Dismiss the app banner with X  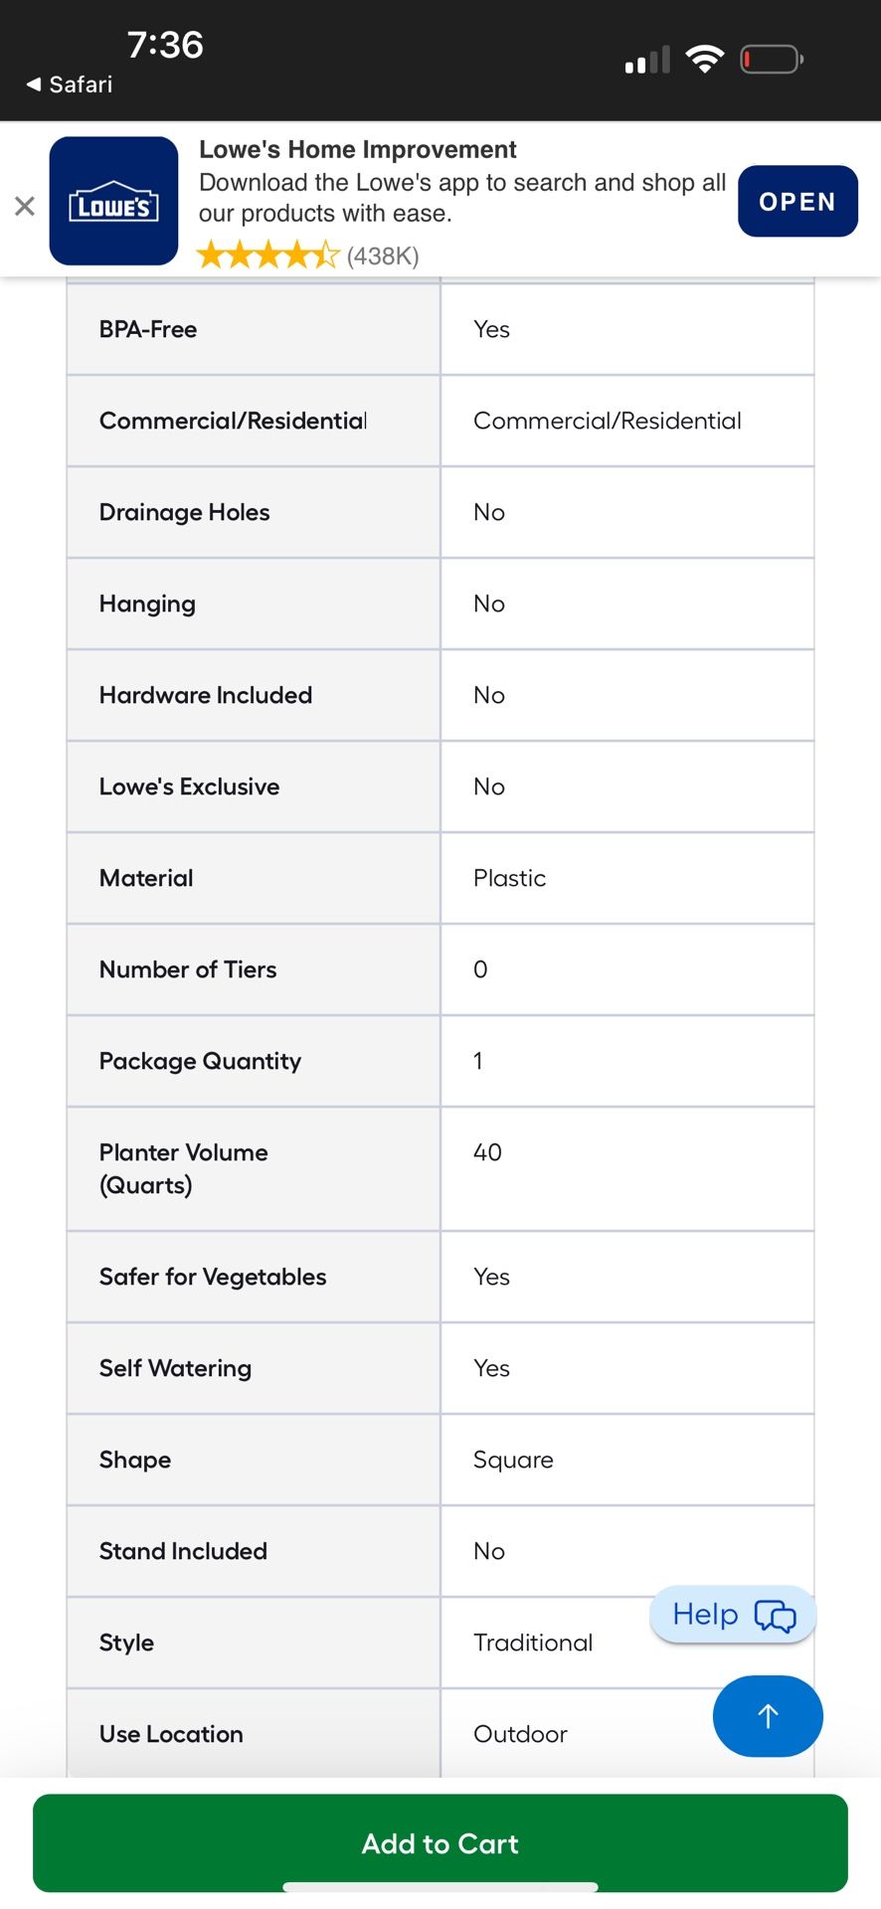[x=25, y=206]
